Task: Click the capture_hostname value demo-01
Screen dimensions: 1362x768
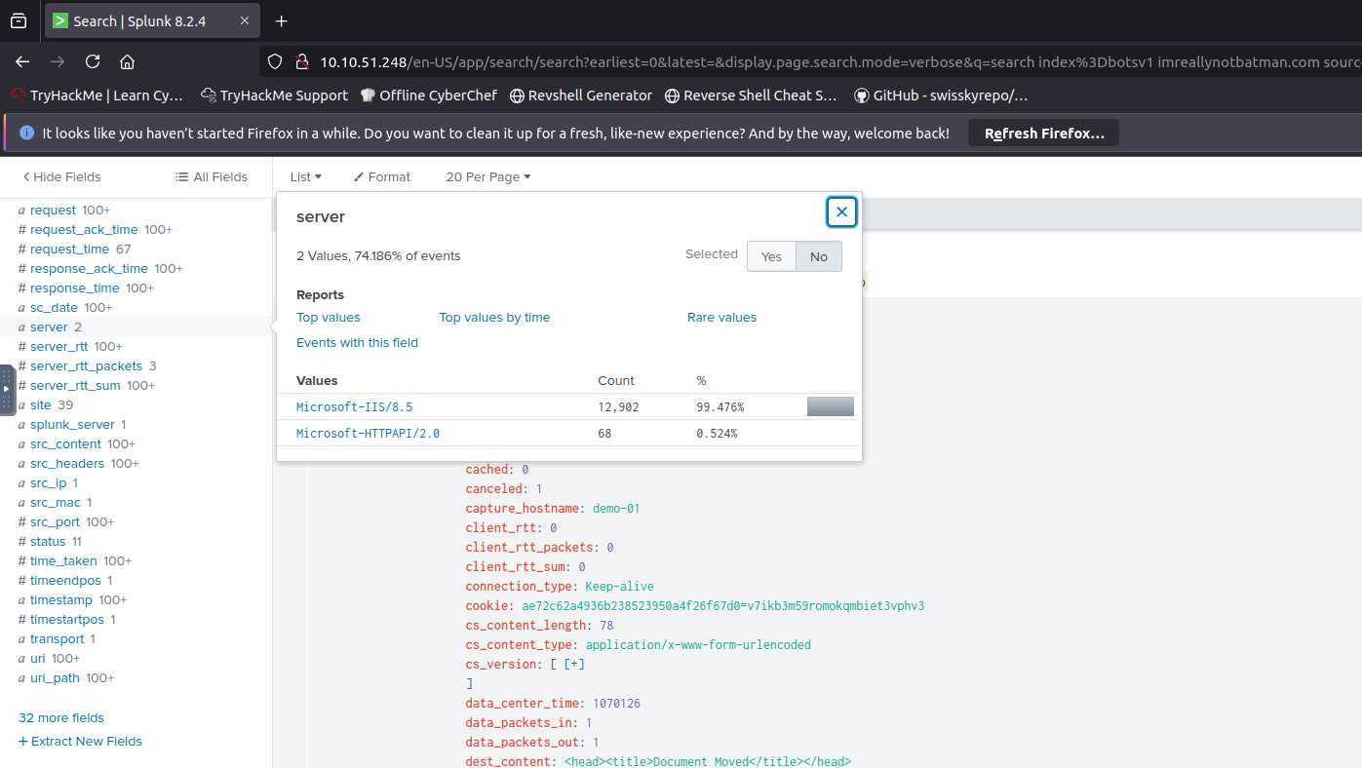Action: coord(616,508)
